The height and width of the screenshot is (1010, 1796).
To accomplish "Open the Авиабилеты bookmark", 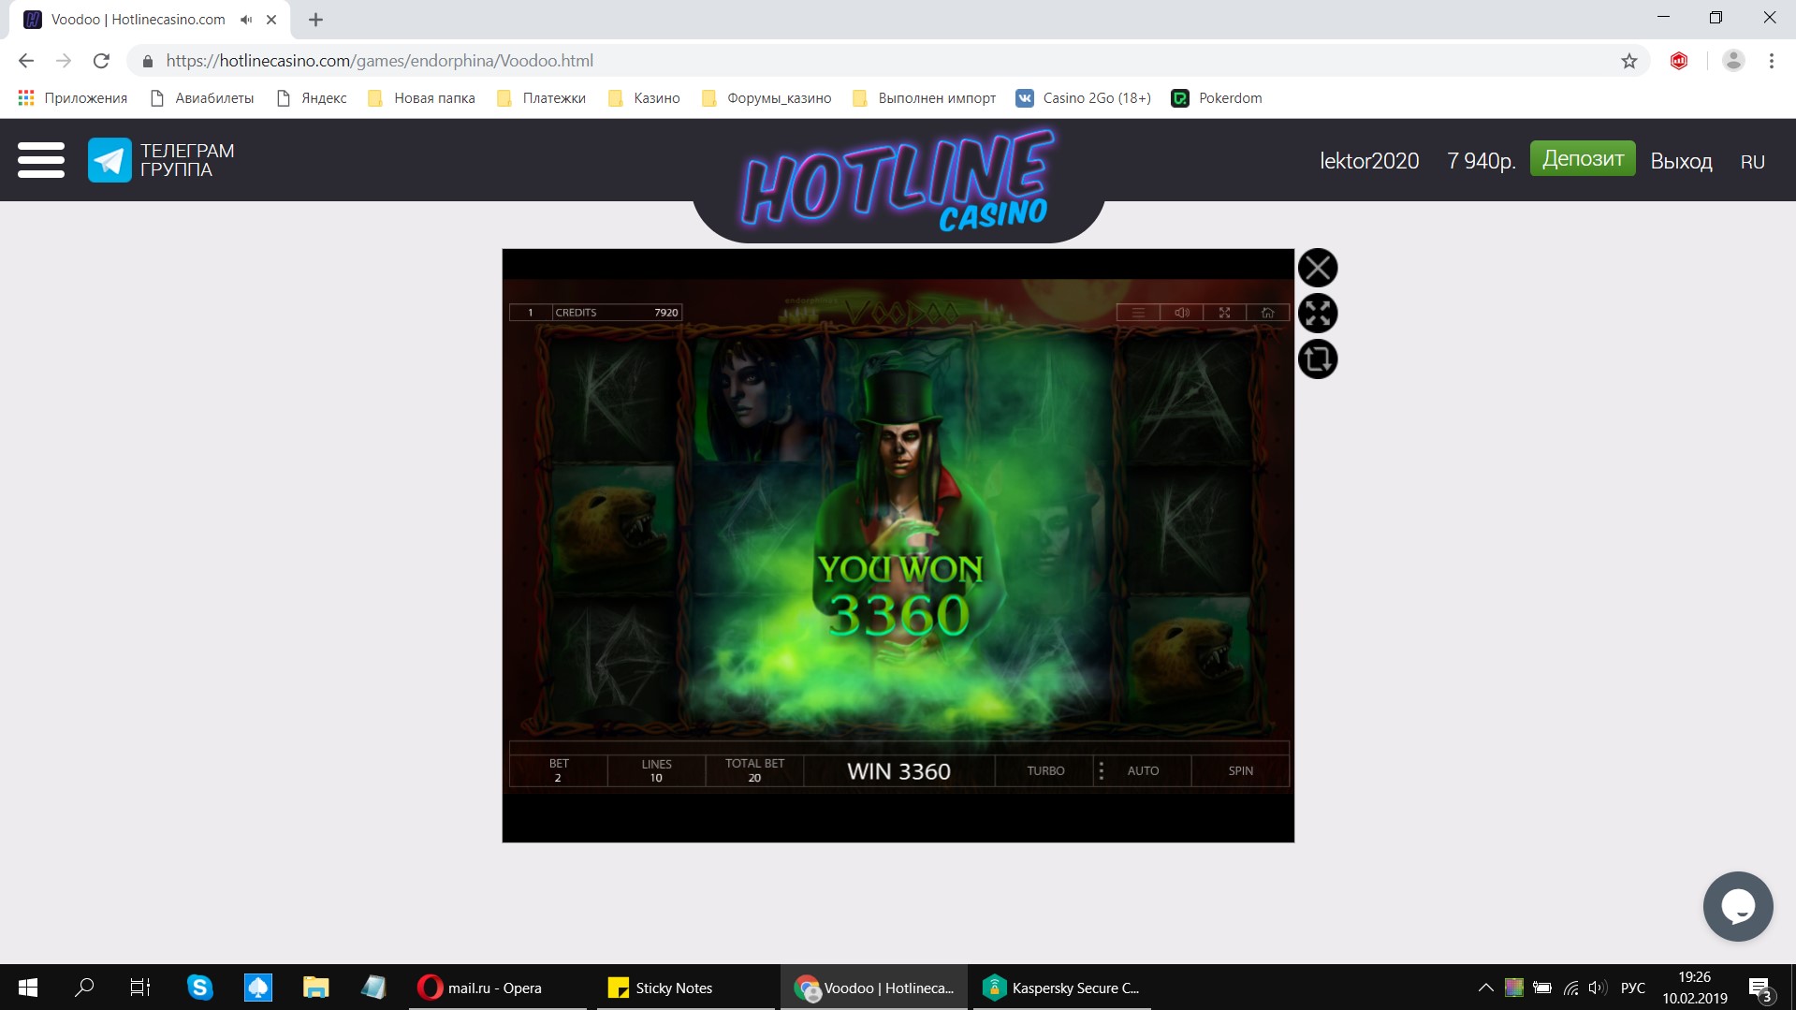I will point(202,98).
